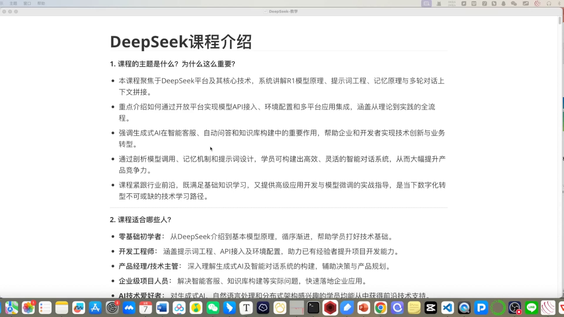Open the Calendar app showing February 7
The height and width of the screenshot is (317, 564).
pos(145,308)
